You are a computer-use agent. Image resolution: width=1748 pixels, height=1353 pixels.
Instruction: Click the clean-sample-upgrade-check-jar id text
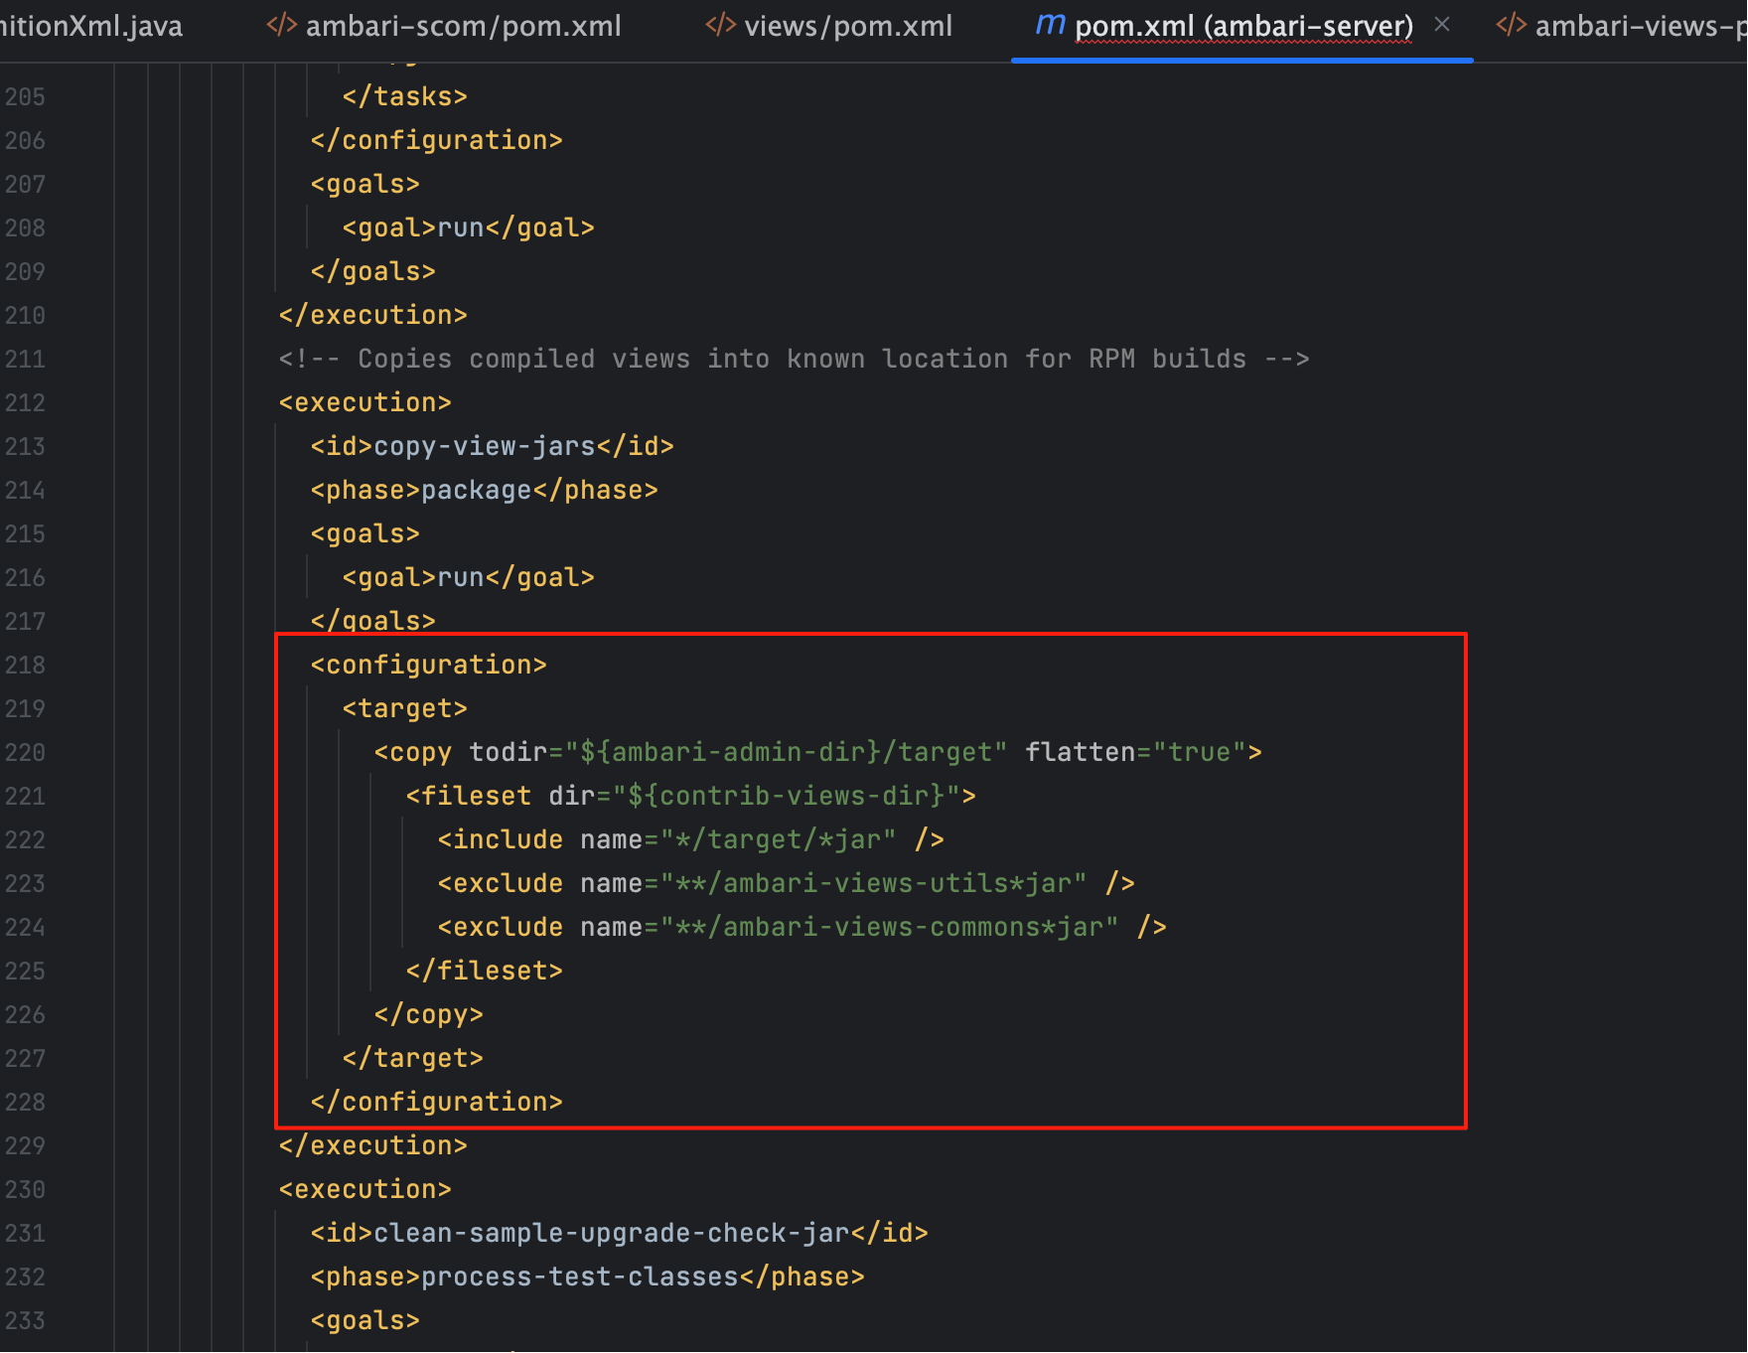point(611,1234)
